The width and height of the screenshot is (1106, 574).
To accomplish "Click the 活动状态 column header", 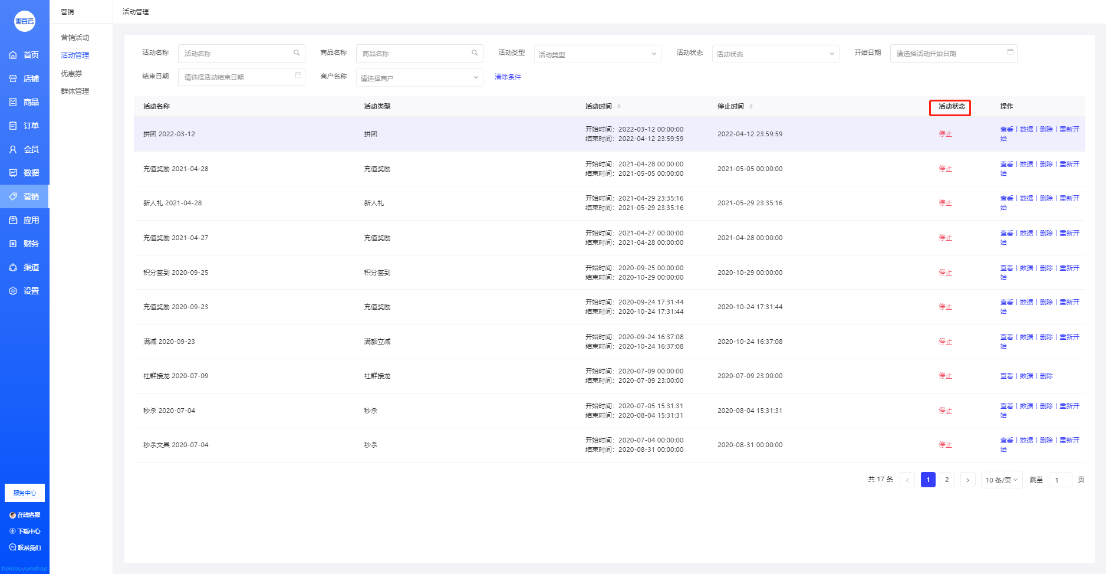I will 952,107.
